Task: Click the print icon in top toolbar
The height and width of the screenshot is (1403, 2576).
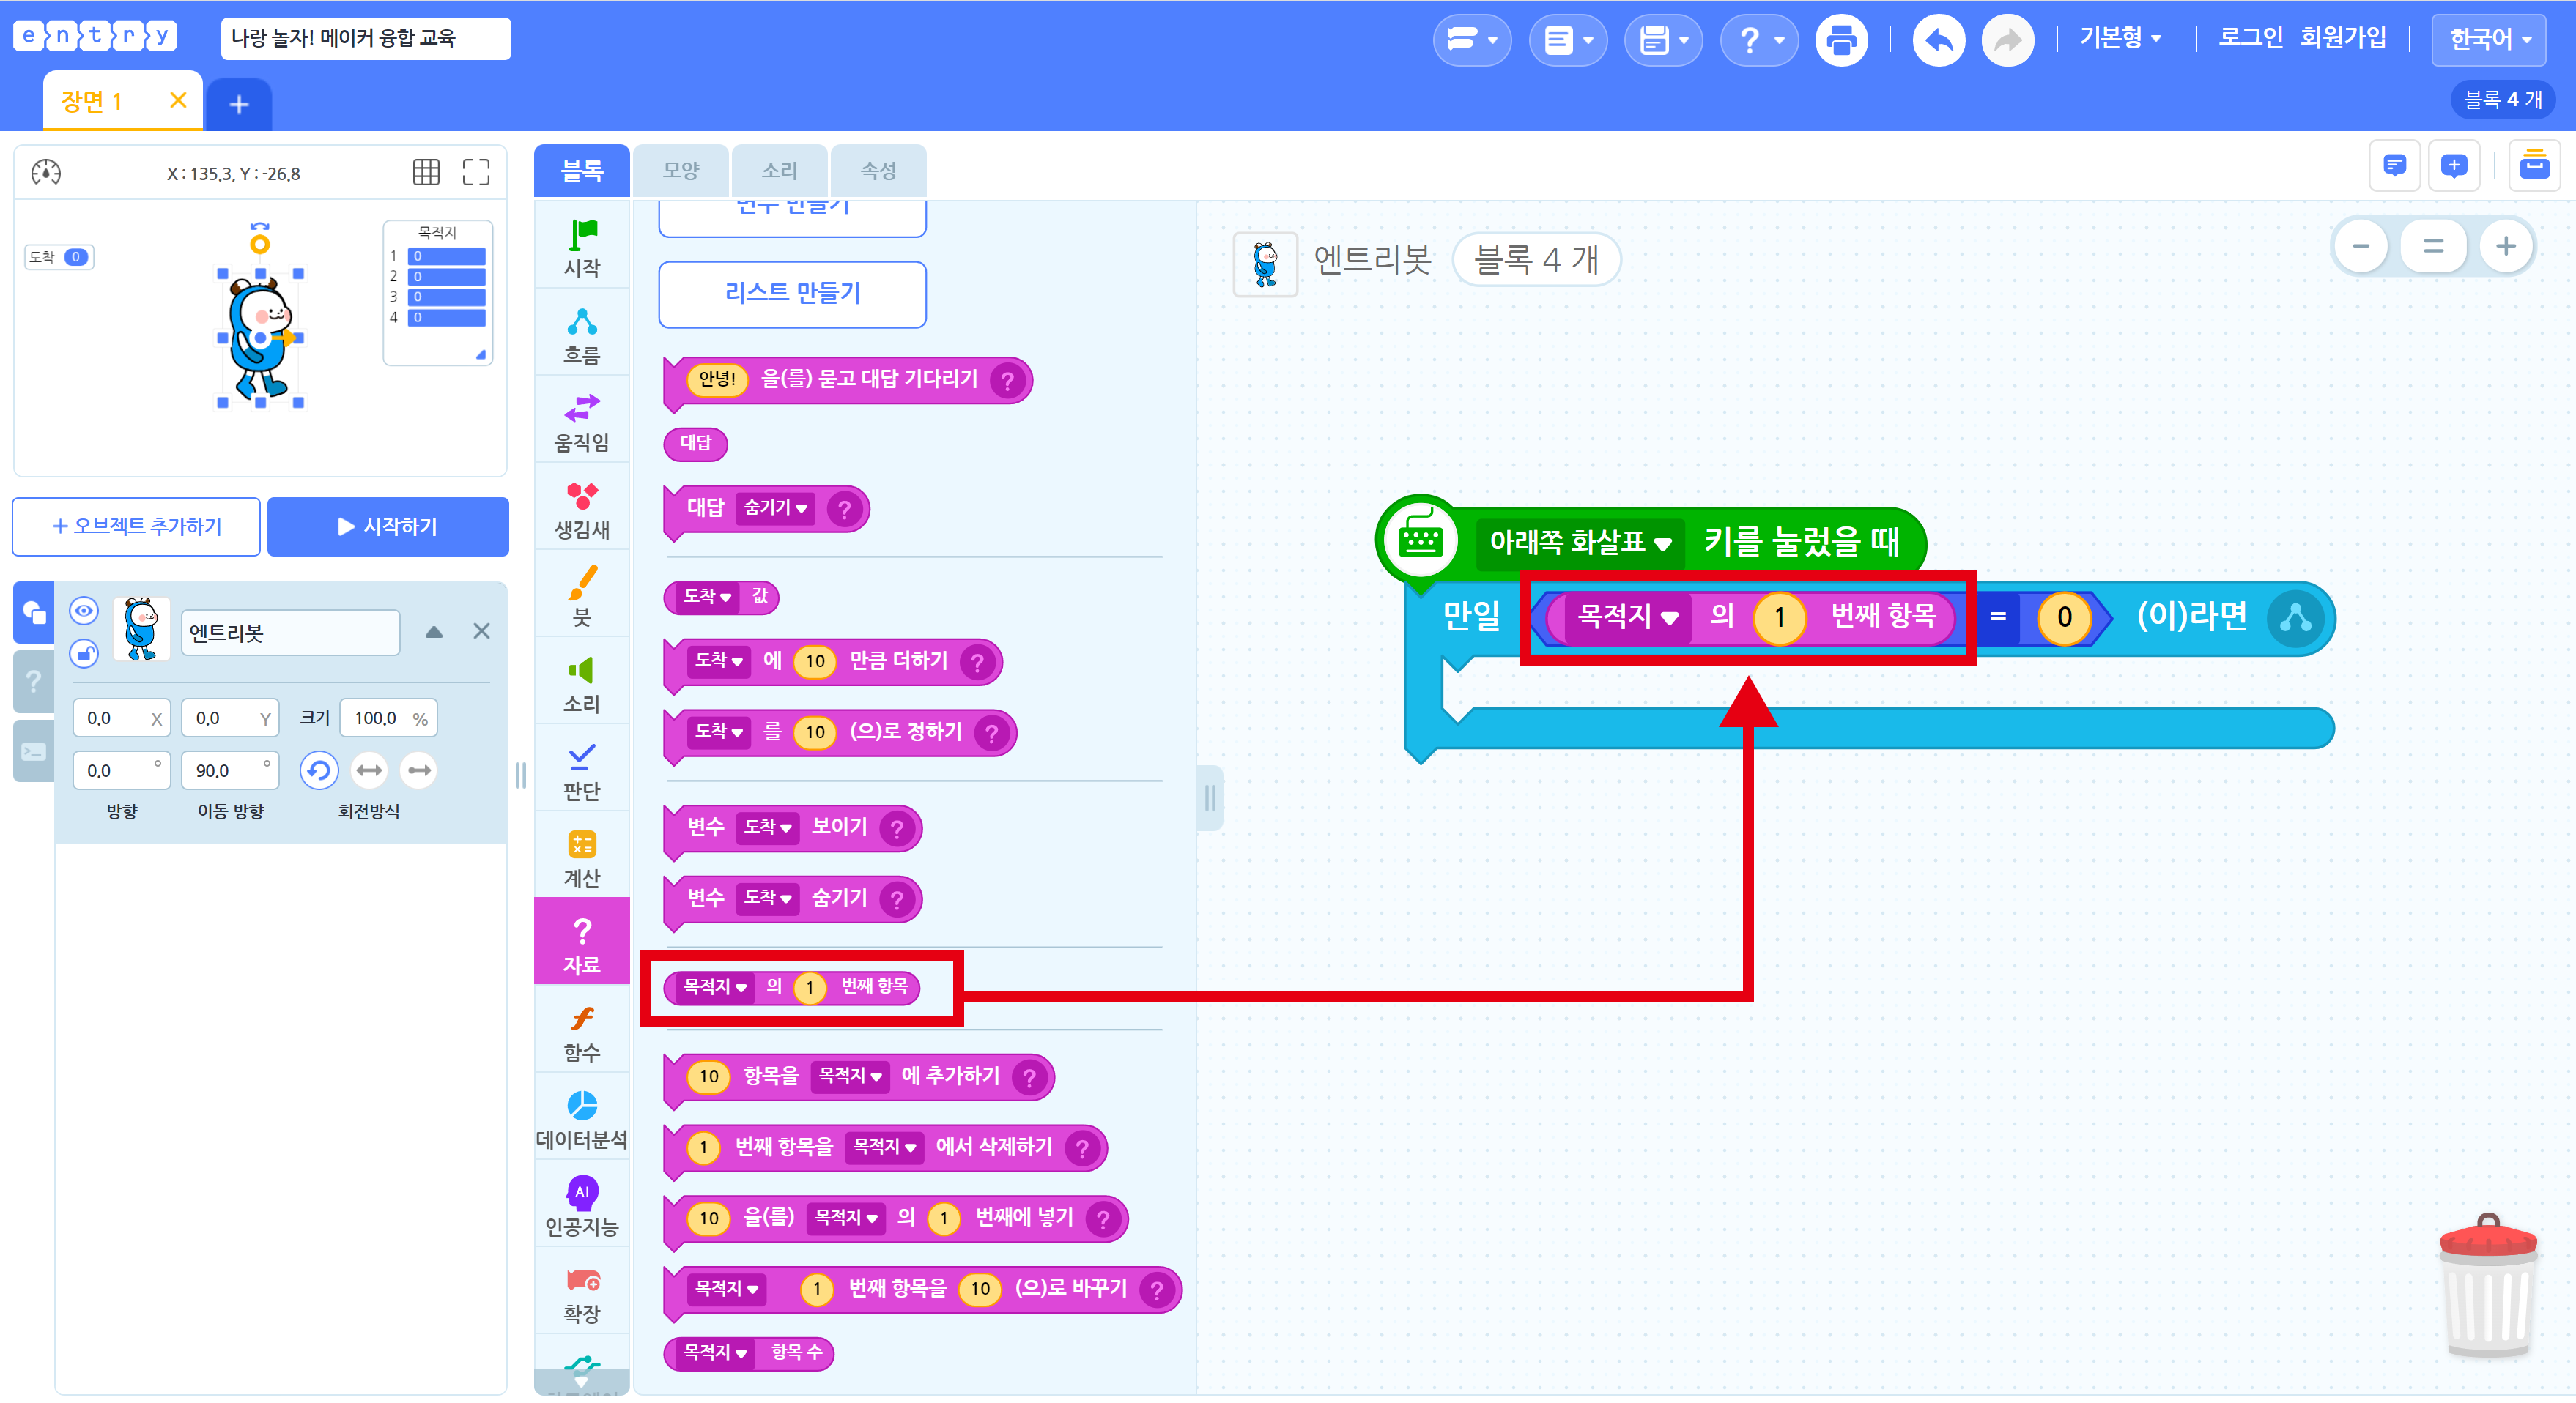Action: coord(1840,41)
